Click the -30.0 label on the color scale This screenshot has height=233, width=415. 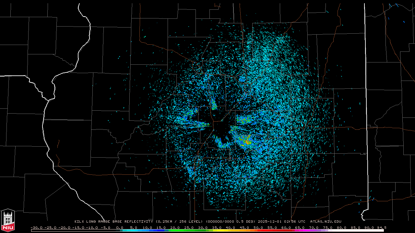tap(36, 227)
